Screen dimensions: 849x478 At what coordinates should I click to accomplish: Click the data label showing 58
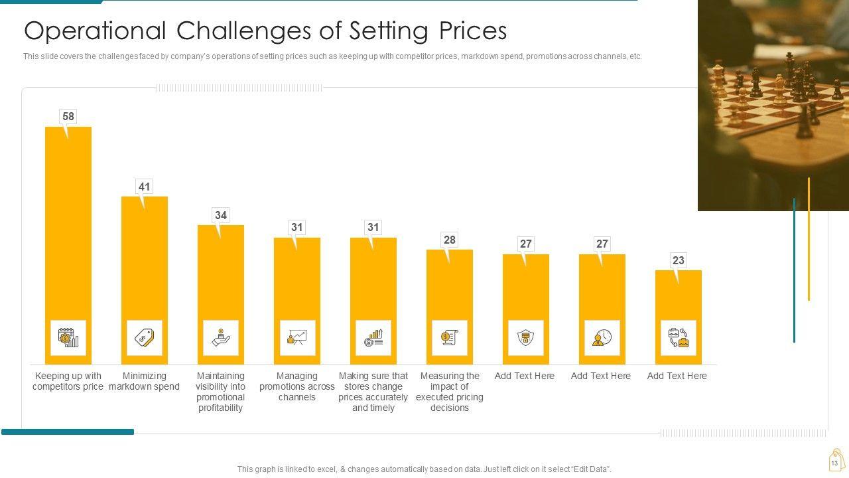[x=68, y=117]
